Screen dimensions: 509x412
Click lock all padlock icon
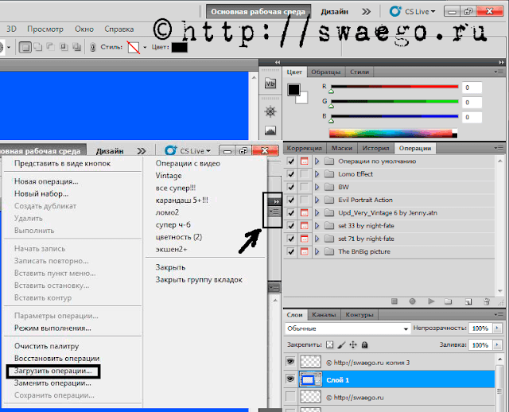pyautogui.click(x=364, y=344)
